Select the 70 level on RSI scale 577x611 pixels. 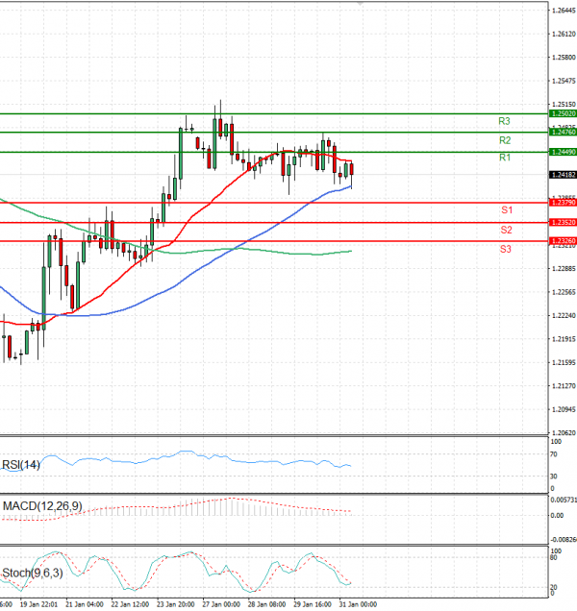[554, 454]
